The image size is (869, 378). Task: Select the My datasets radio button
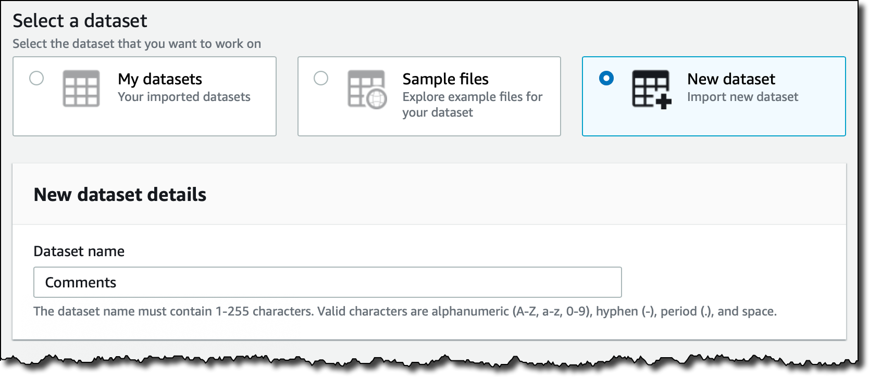tap(36, 79)
